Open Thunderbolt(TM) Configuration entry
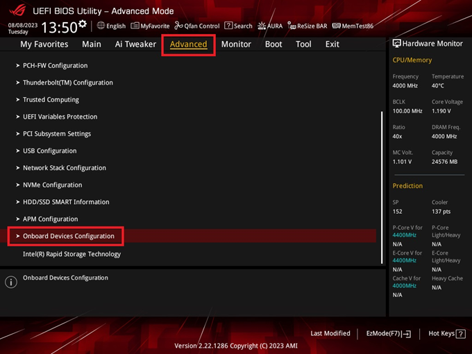 click(68, 83)
